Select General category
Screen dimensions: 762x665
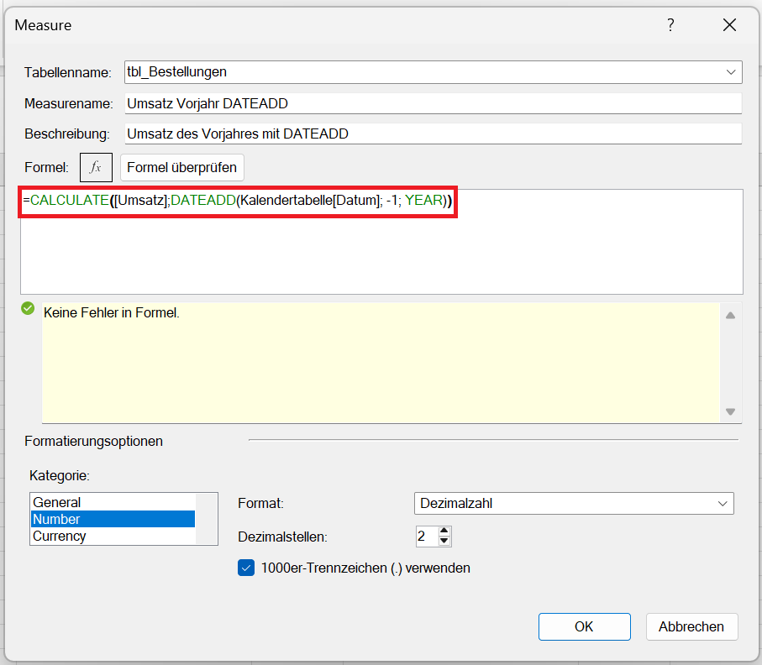57,502
